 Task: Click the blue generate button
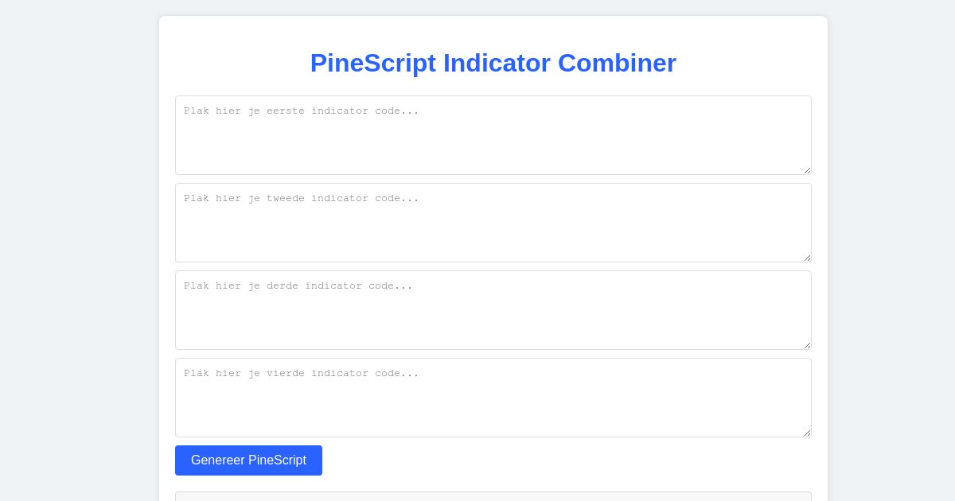(248, 460)
